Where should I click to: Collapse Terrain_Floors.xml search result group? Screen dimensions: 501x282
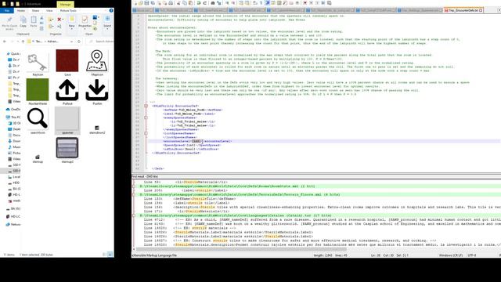click(x=134, y=194)
